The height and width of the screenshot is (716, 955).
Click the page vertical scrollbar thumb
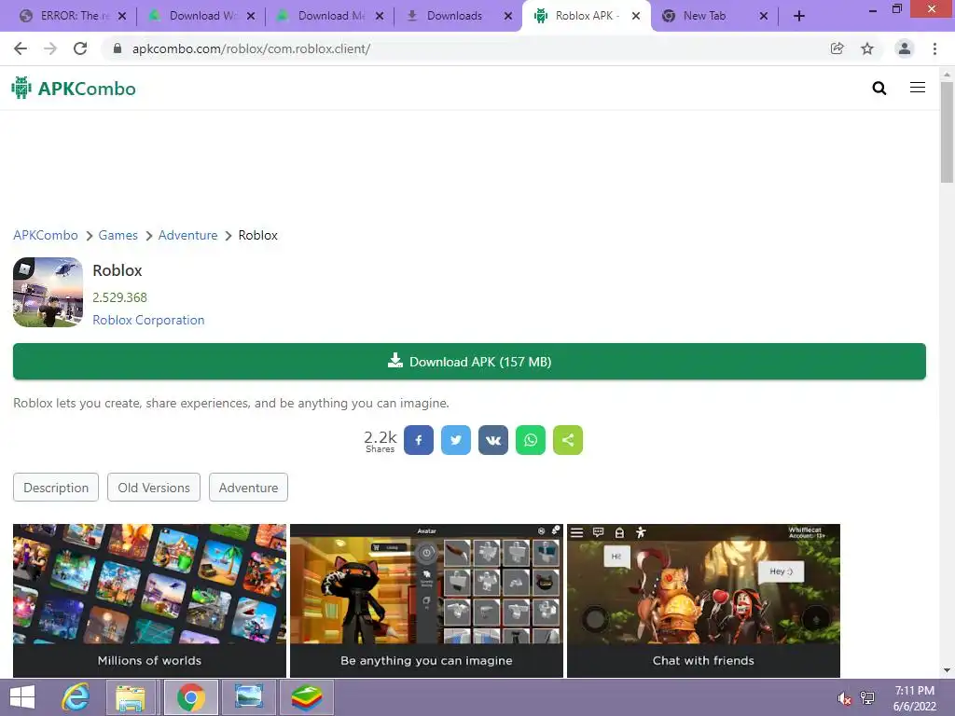tap(947, 131)
